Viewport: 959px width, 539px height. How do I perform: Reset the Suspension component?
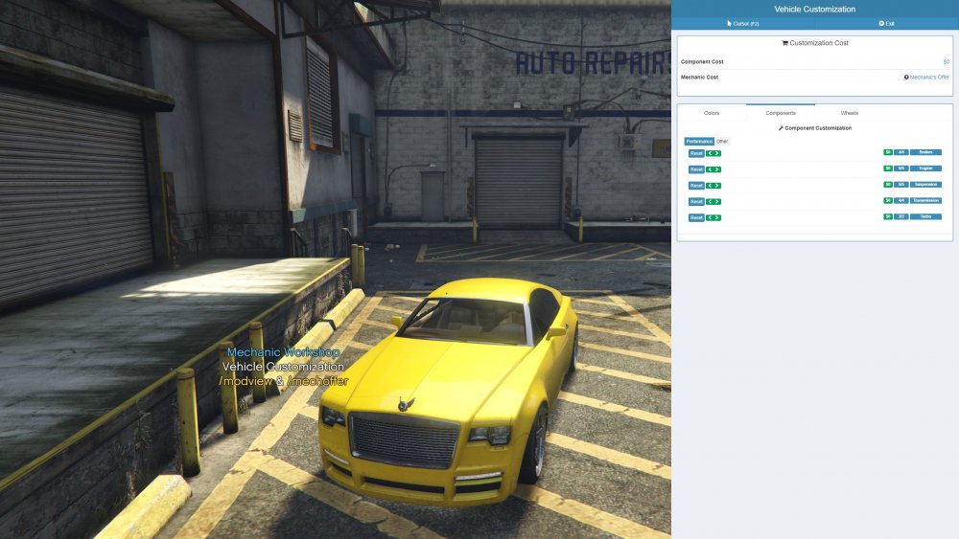point(696,186)
